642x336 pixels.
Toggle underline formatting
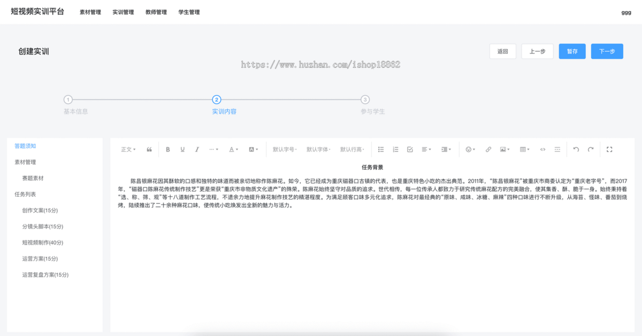182,149
